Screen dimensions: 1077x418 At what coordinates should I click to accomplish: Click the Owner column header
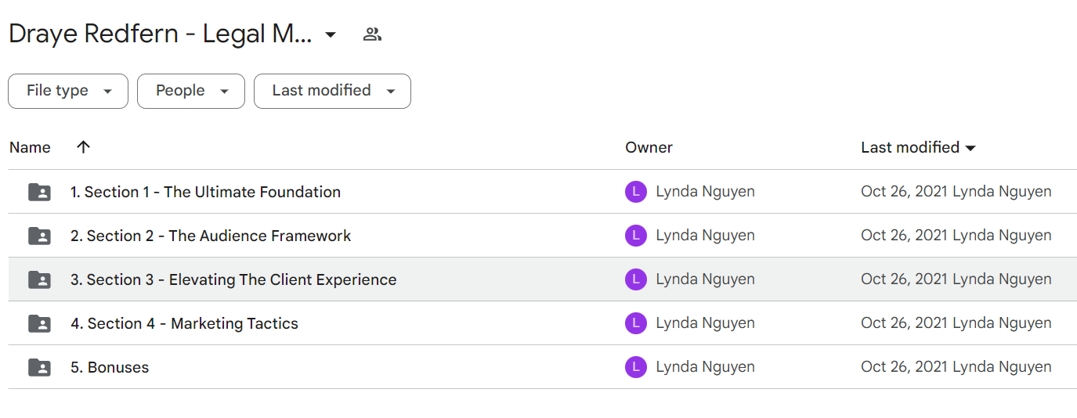(649, 147)
